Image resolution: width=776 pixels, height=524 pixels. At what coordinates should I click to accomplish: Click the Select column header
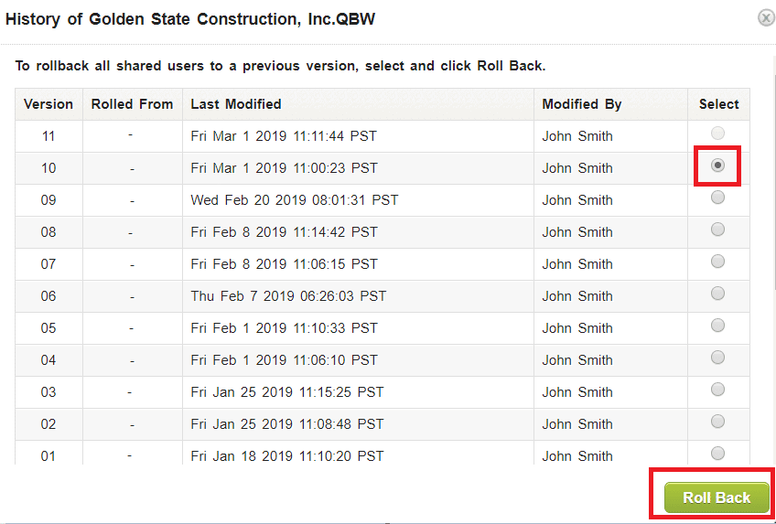point(718,104)
